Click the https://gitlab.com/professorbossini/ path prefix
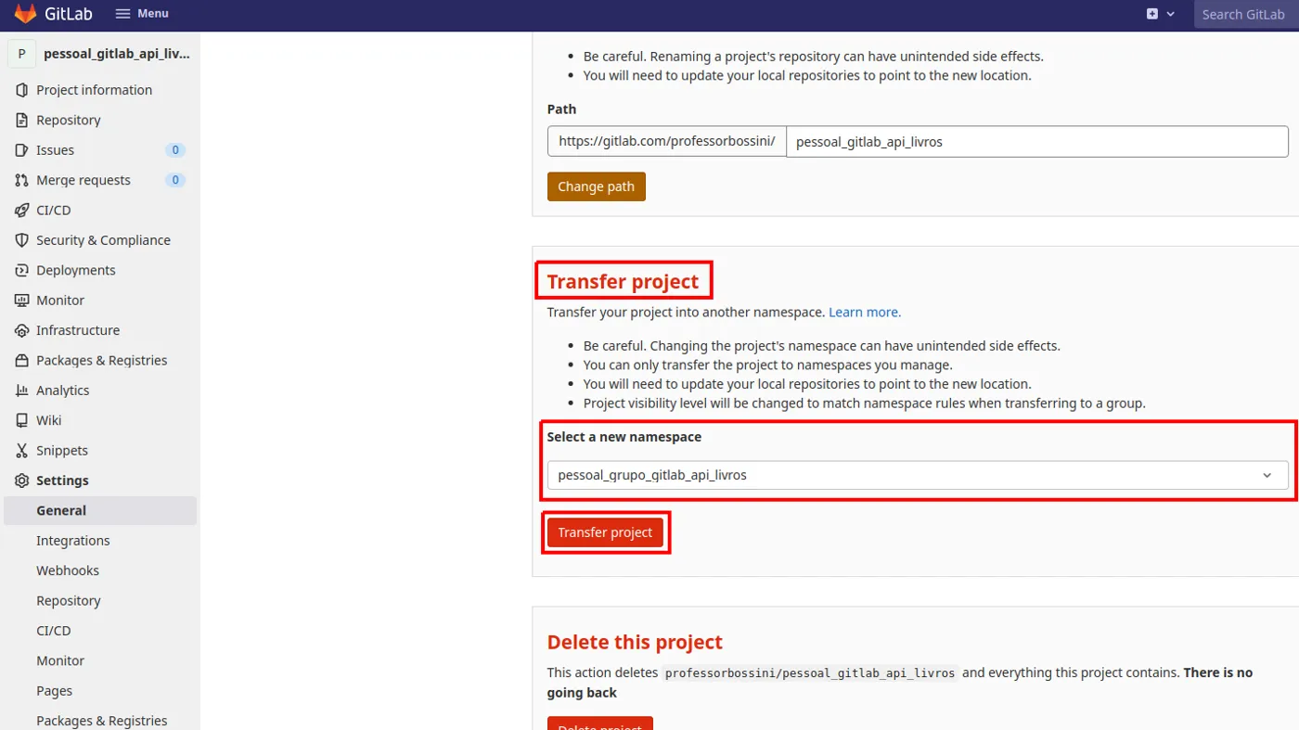 tap(667, 142)
